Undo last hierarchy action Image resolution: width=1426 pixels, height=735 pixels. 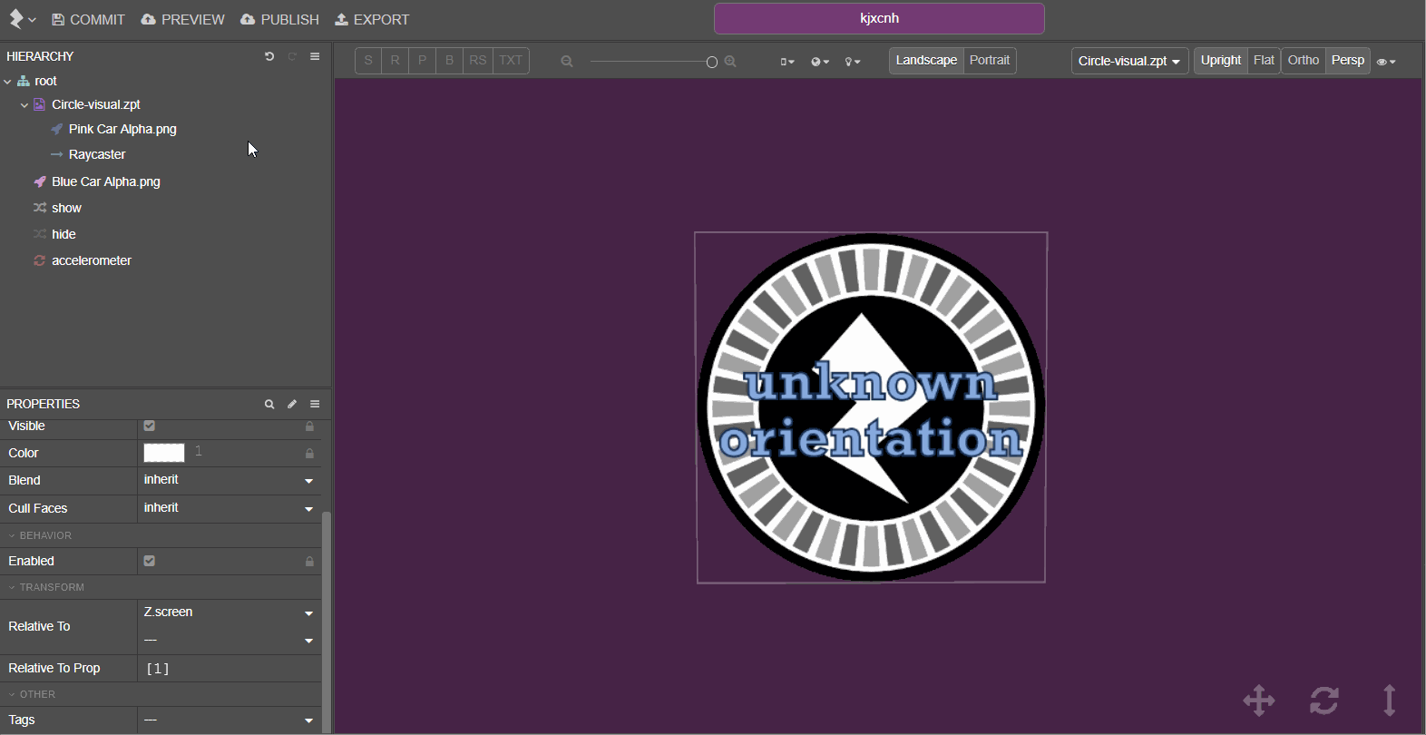(x=269, y=56)
